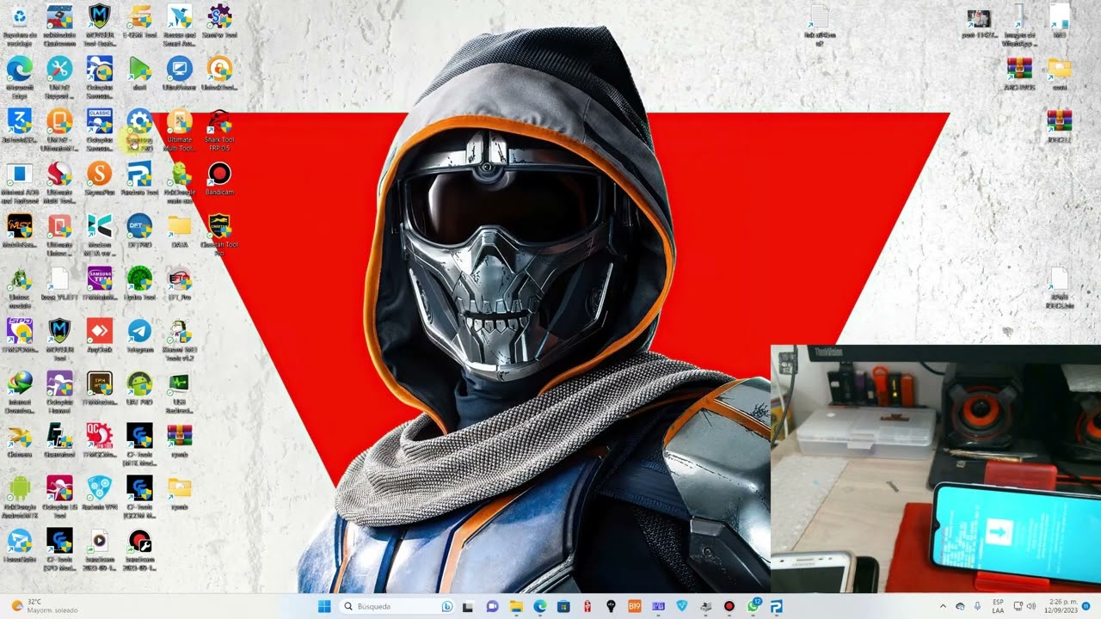Open the Telegram desktop shortcut
This screenshot has height=619, width=1101.
pos(139,336)
